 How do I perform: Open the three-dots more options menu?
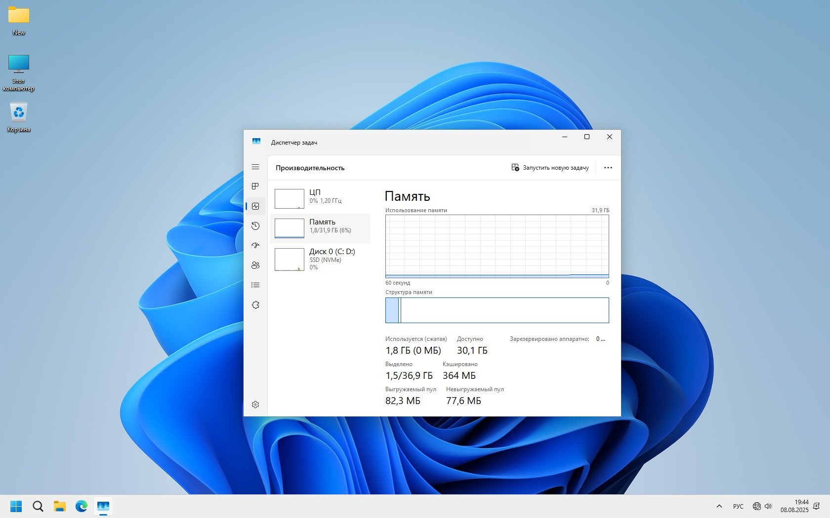click(608, 168)
